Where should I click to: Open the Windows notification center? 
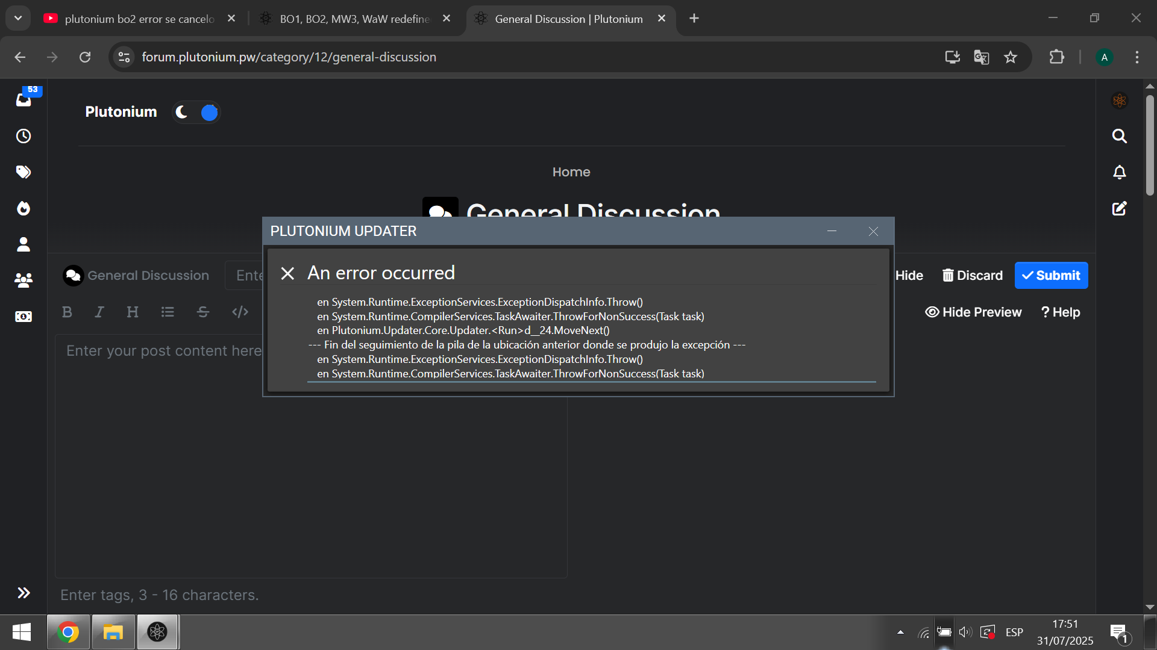click(1120, 633)
